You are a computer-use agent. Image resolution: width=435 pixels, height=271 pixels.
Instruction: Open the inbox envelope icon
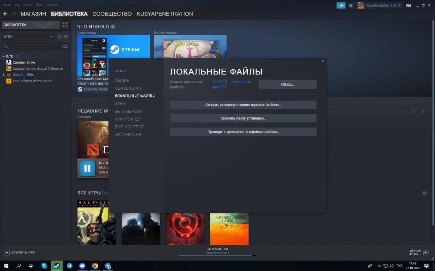pyautogui.click(x=351, y=5)
